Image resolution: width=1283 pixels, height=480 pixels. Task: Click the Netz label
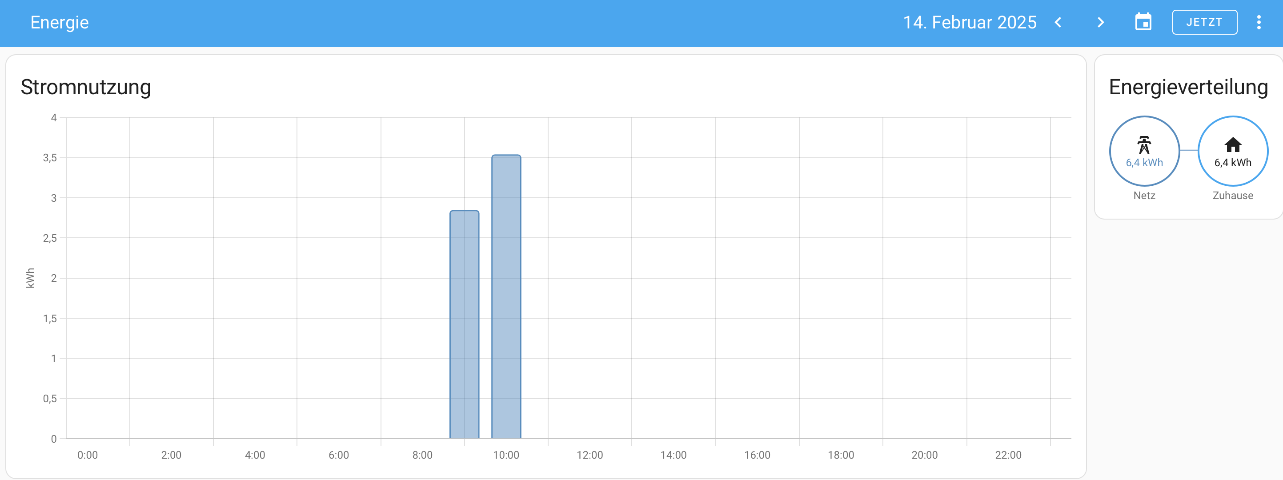click(1144, 196)
